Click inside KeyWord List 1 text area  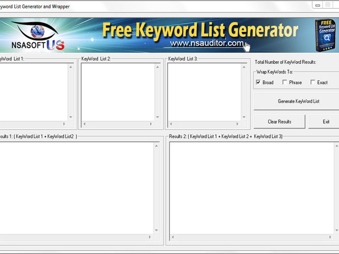[33, 92]
